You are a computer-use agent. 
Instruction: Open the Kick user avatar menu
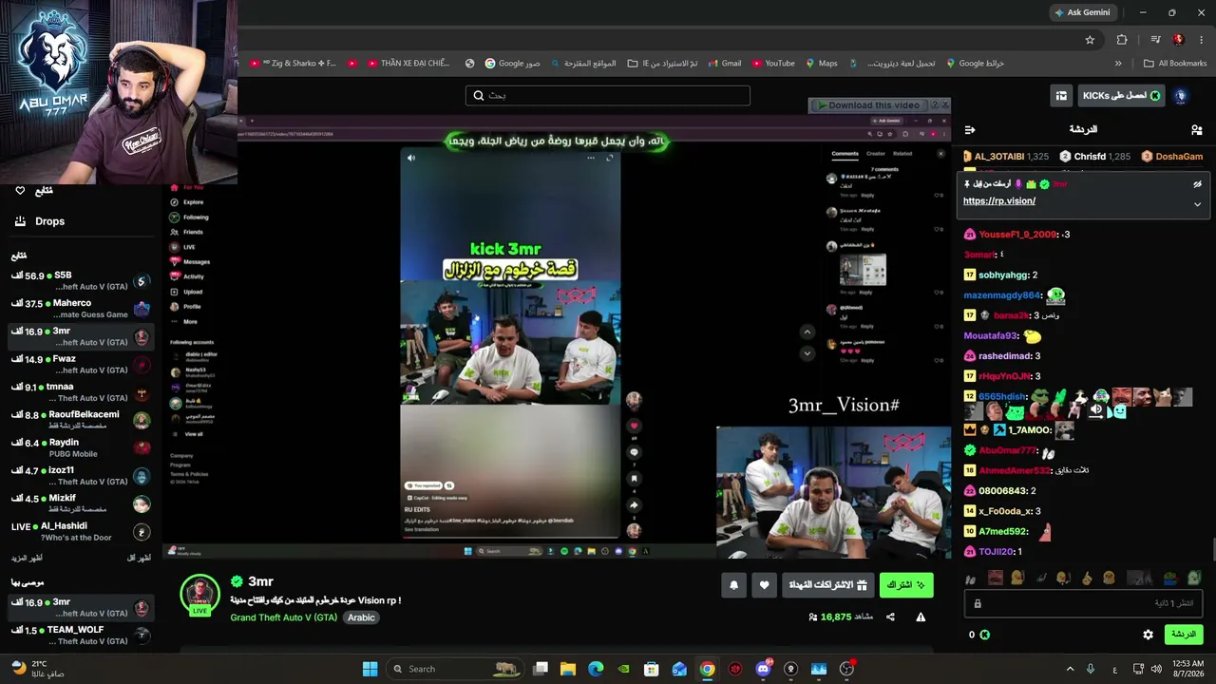tap(1181, 96)
